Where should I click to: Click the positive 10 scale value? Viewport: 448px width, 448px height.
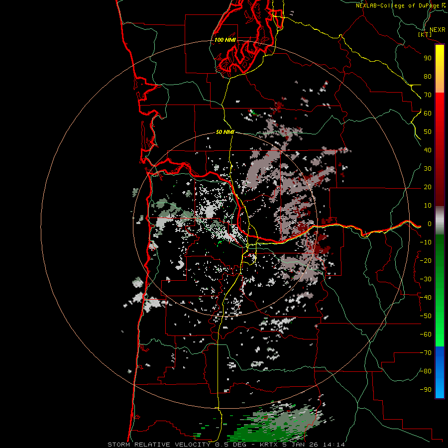click(x=428, y=206)
